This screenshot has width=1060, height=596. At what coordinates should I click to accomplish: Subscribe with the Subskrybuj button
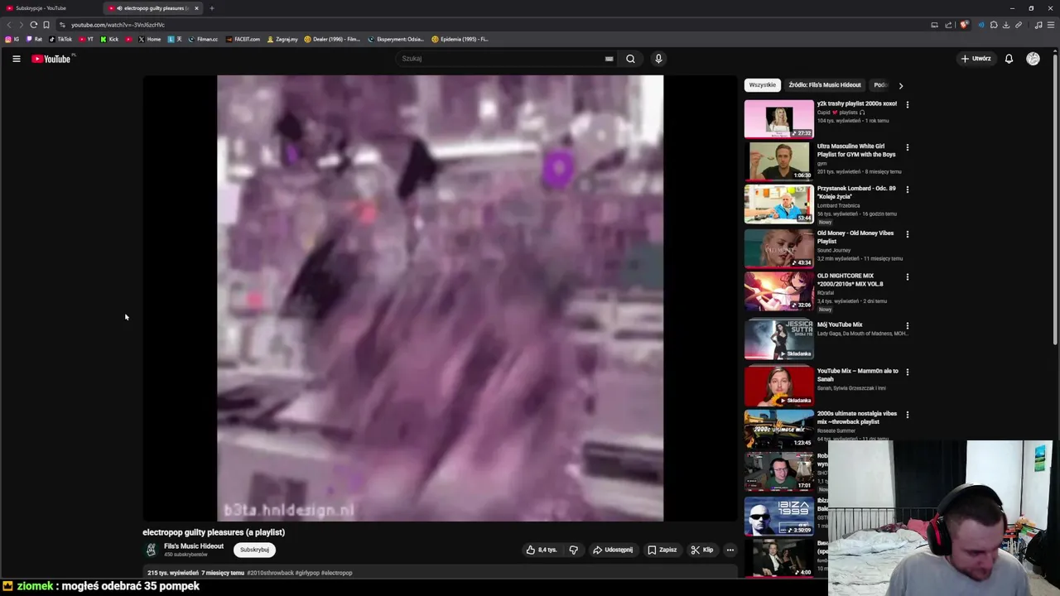pos(254,550)
